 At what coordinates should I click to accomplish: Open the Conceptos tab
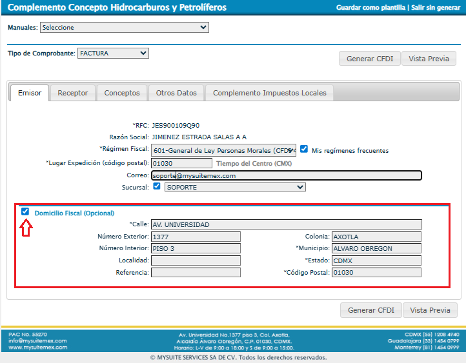coord(122,93)
